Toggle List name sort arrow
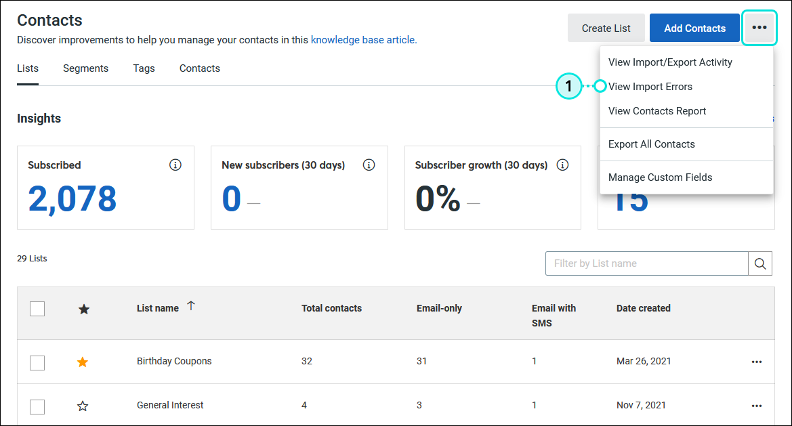 (x=191, y=306)
